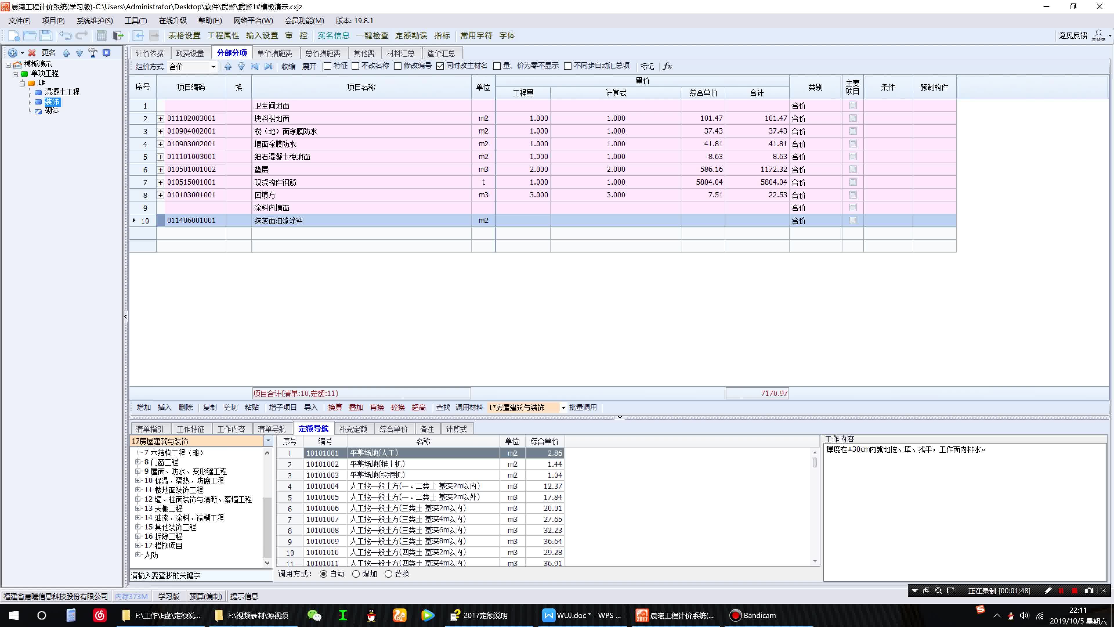Click the blue bookmark icon in tree panel
1114x627 pixels.
106,53
